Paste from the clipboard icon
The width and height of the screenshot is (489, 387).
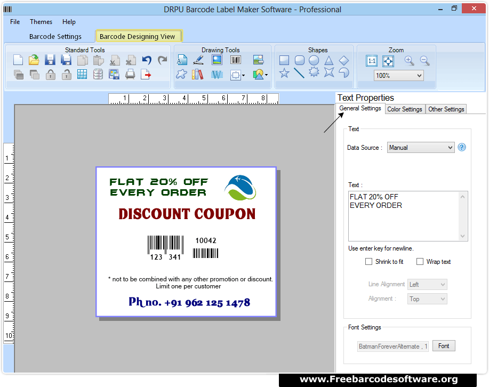98,60
